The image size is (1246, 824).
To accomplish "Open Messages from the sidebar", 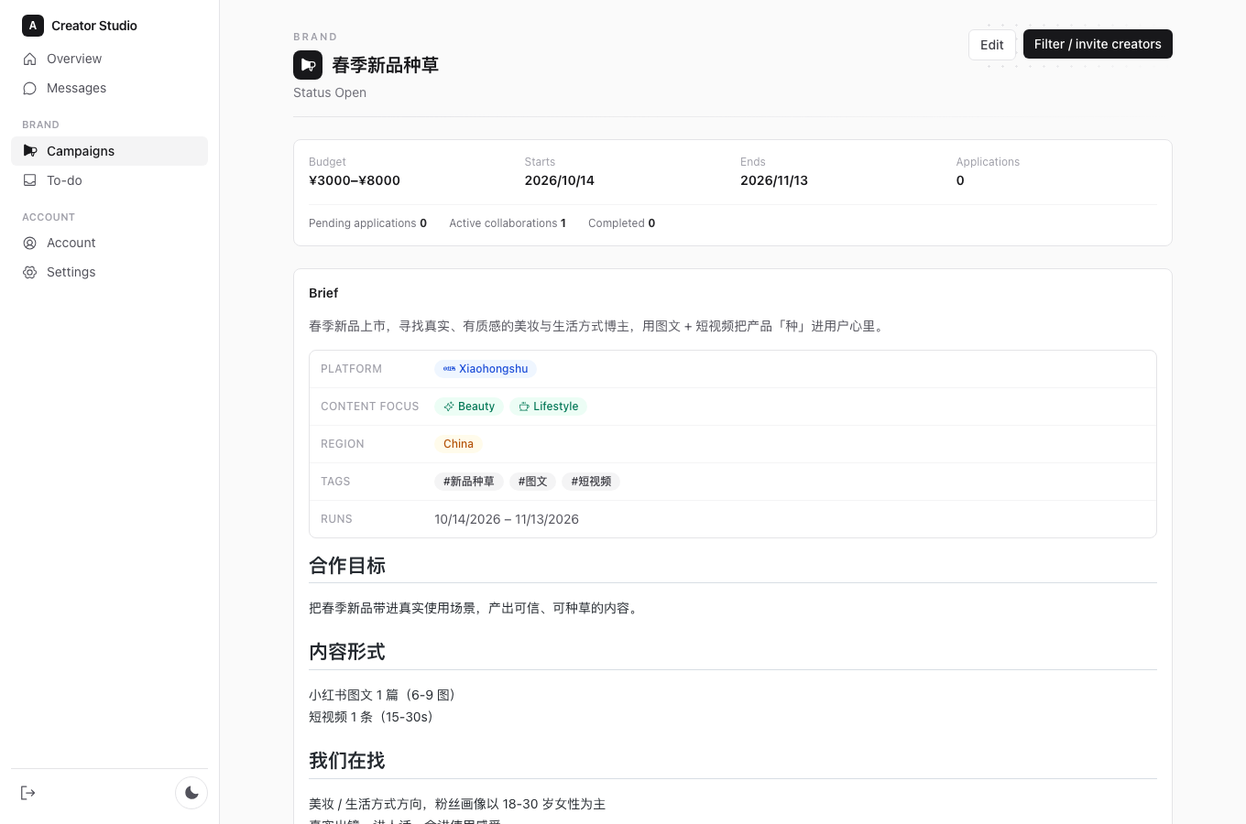I will click(109, 88).
